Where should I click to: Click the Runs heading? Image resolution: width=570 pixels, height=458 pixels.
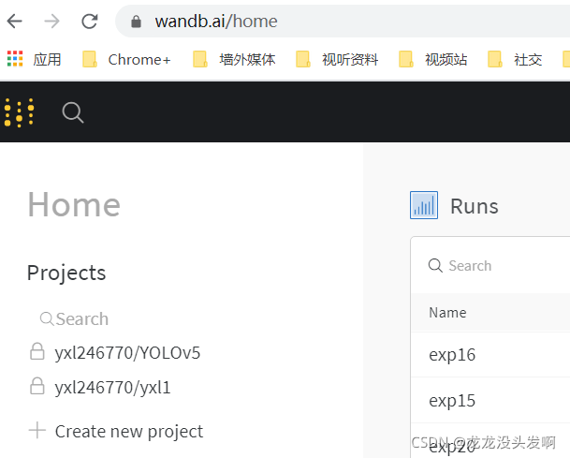[x=474, y=206]
